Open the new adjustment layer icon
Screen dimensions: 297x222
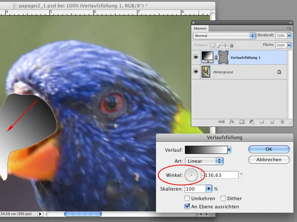click(251, 121)
